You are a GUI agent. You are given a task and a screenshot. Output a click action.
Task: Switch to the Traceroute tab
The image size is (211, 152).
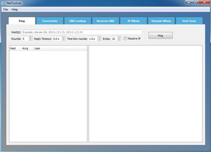pyautogui.click(x=50, y=21)
